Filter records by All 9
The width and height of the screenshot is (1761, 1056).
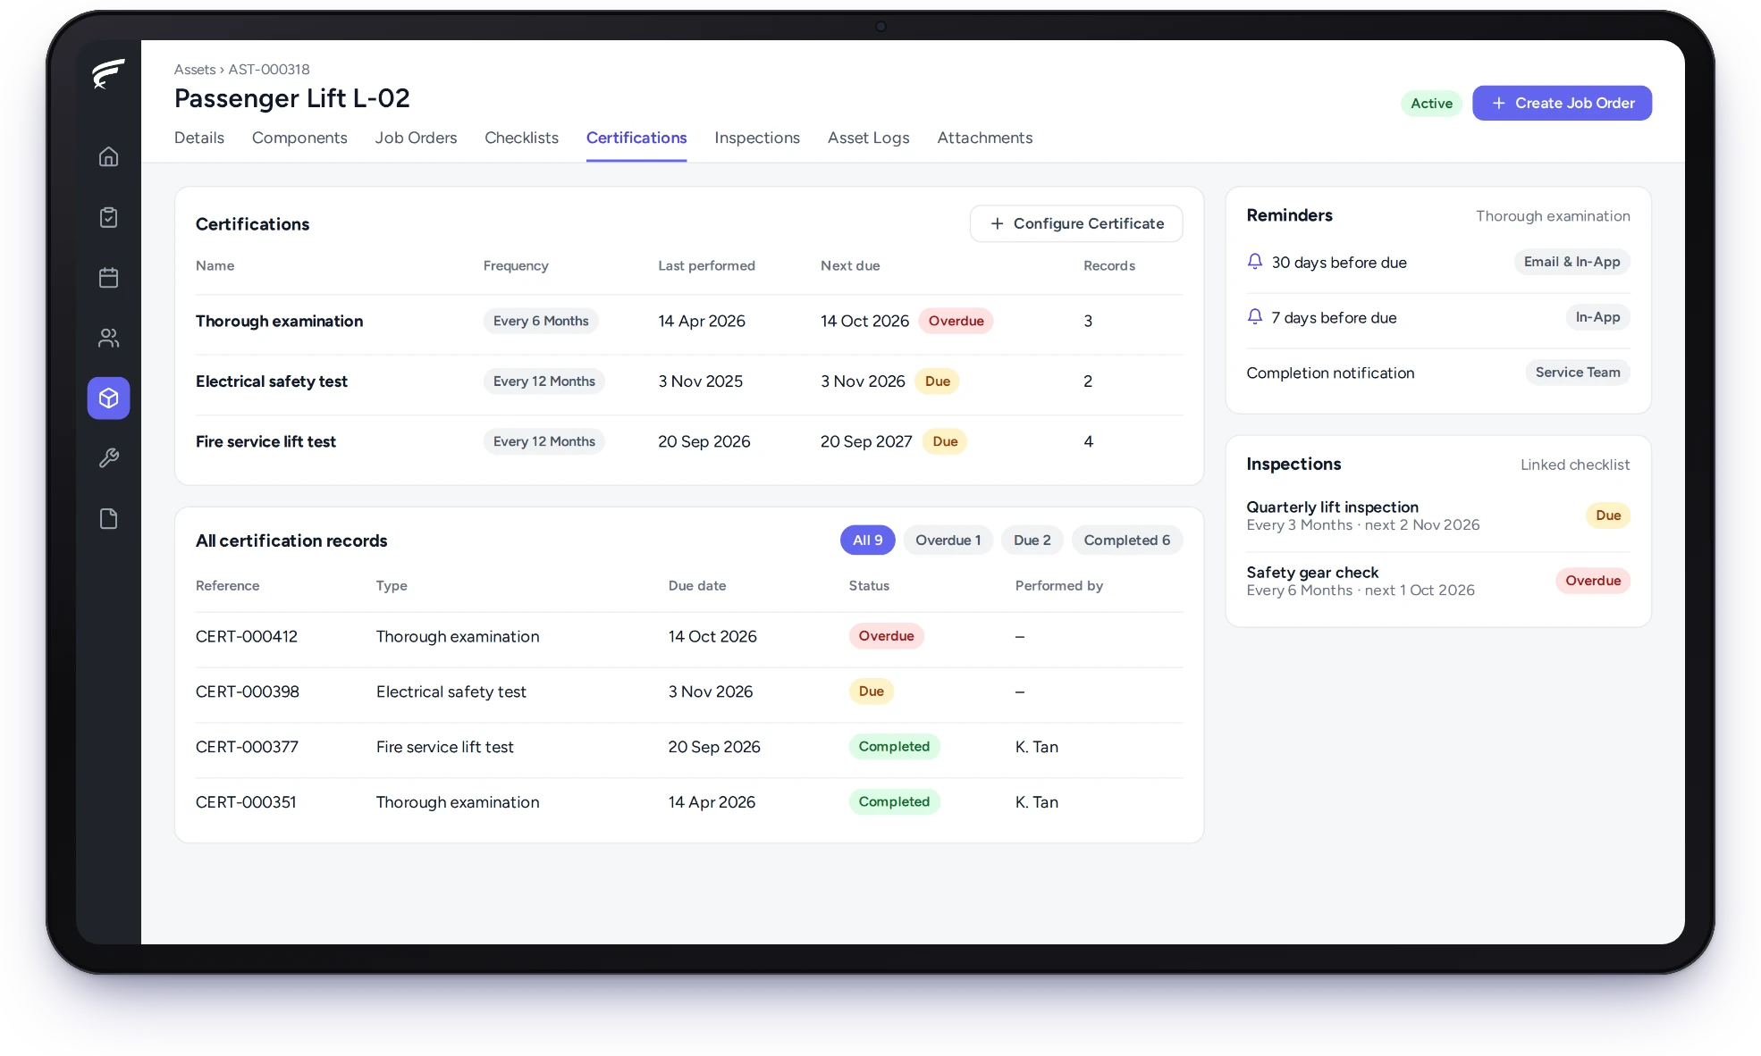pos(867,540)
